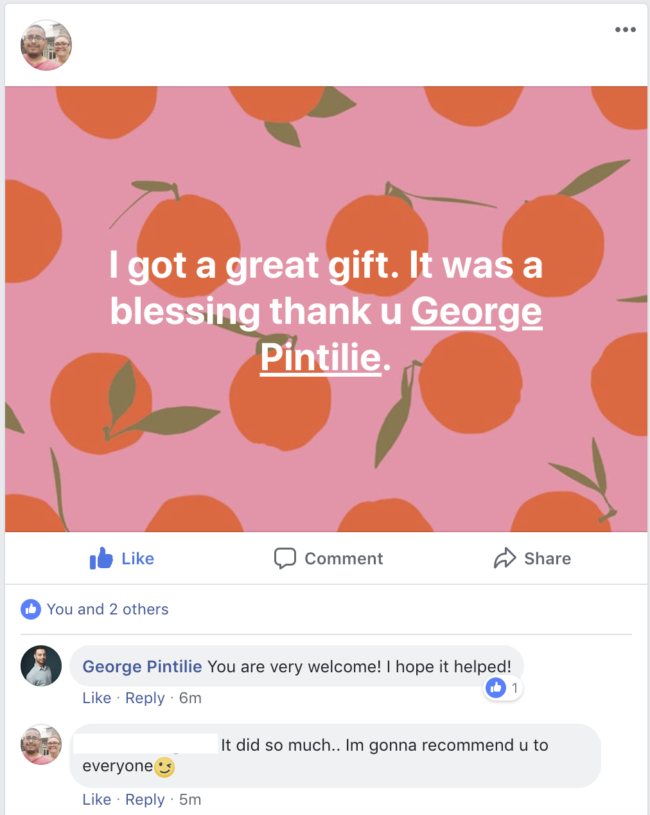
Task: Click the Share arrow icon
Action: pos(505,559)
